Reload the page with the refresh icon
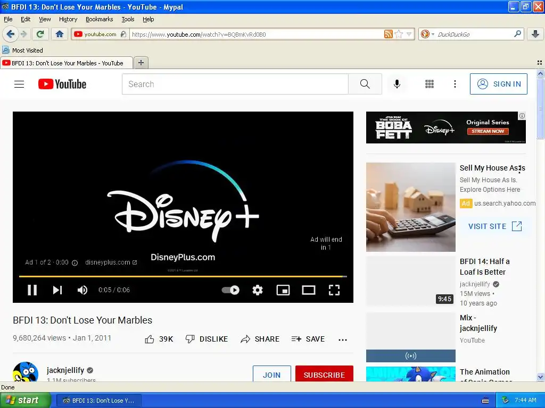 40,34
